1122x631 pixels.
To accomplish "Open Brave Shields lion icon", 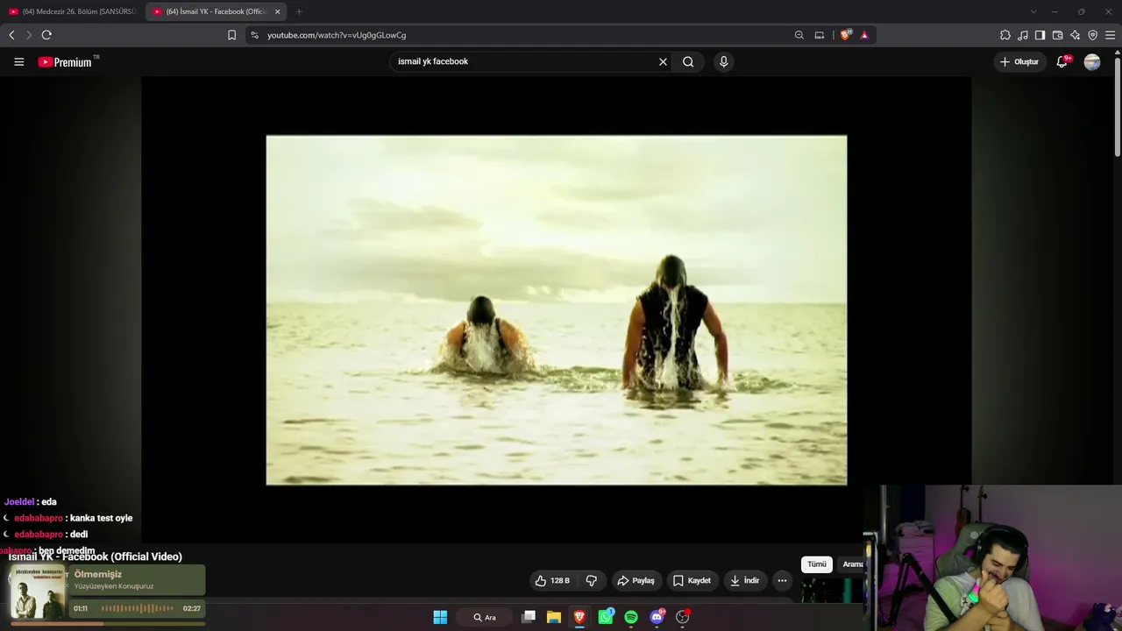I will coord(846,35).
